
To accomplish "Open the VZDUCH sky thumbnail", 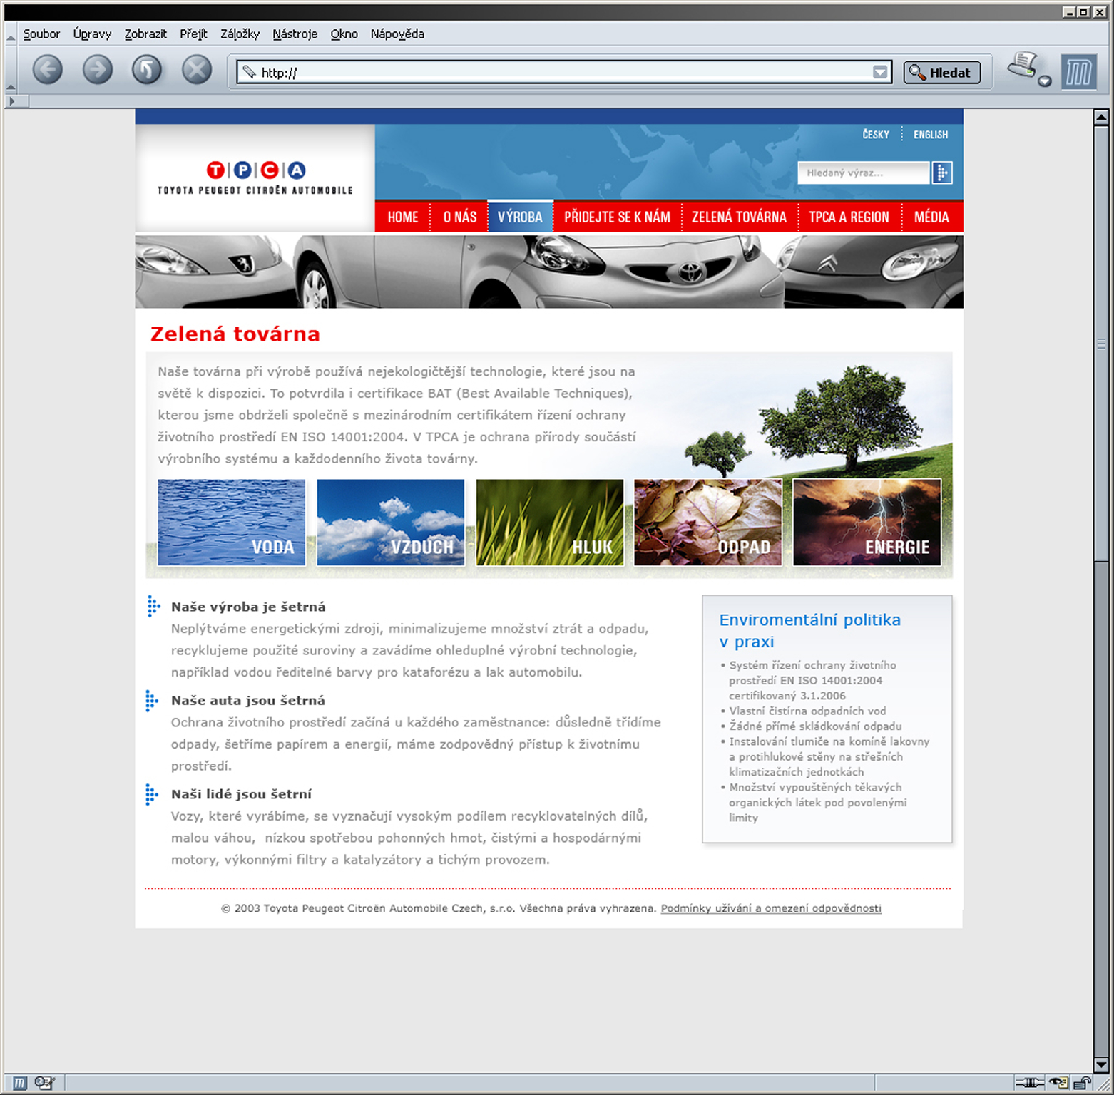I will coord(391,523).
